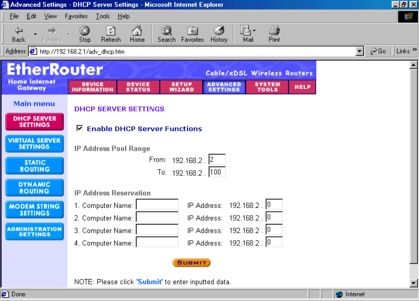Refresh the page with Refresh icon
This screenshot has height=301, width=419.
pyautogui.click(x=111, y=31)
